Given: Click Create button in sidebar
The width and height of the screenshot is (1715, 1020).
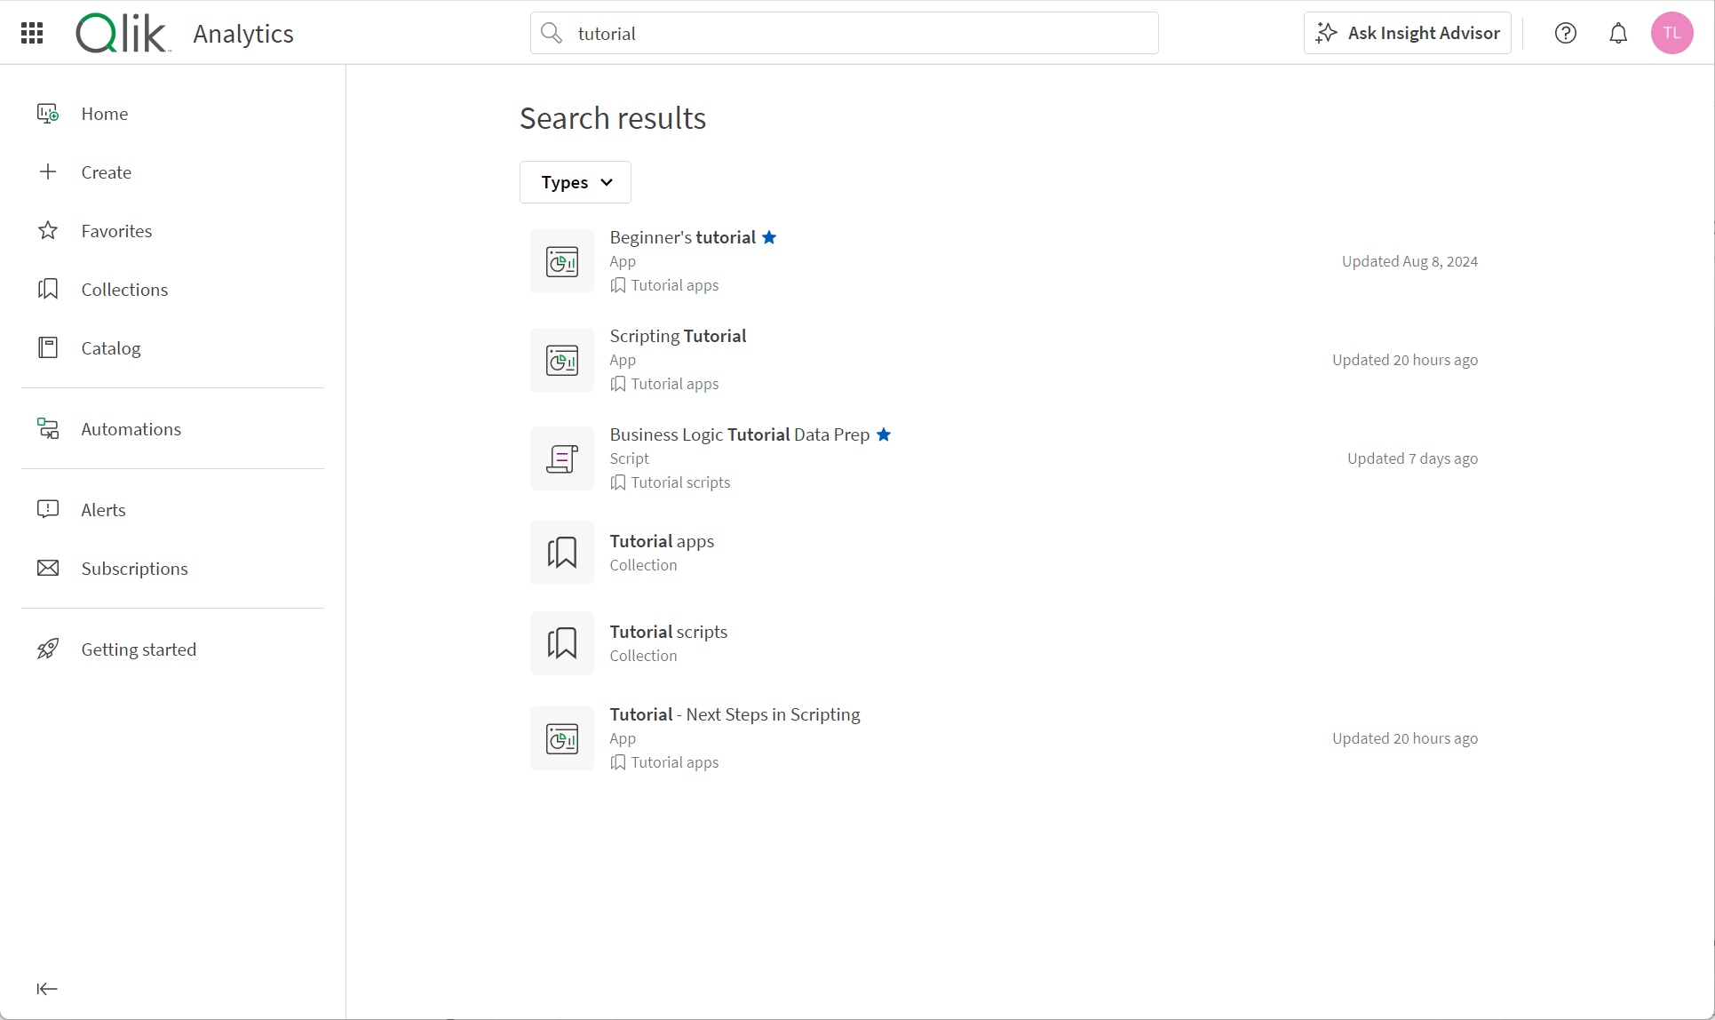Looking at the screenshot, I should click(x=106, y=171).
